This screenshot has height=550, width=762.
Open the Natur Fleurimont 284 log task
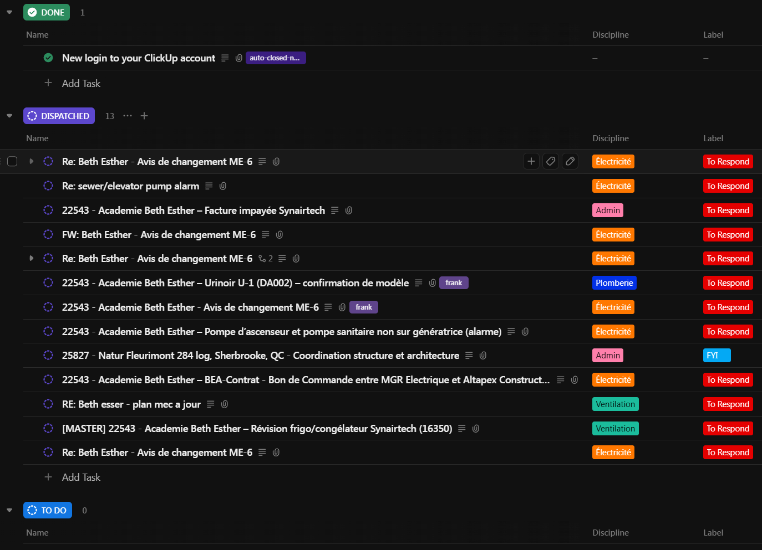click(260, 356)
